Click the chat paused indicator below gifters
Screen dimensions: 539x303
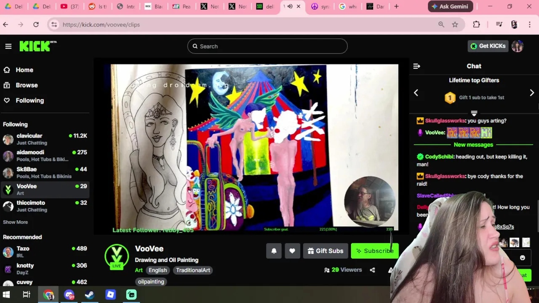(x=474, y=113)
